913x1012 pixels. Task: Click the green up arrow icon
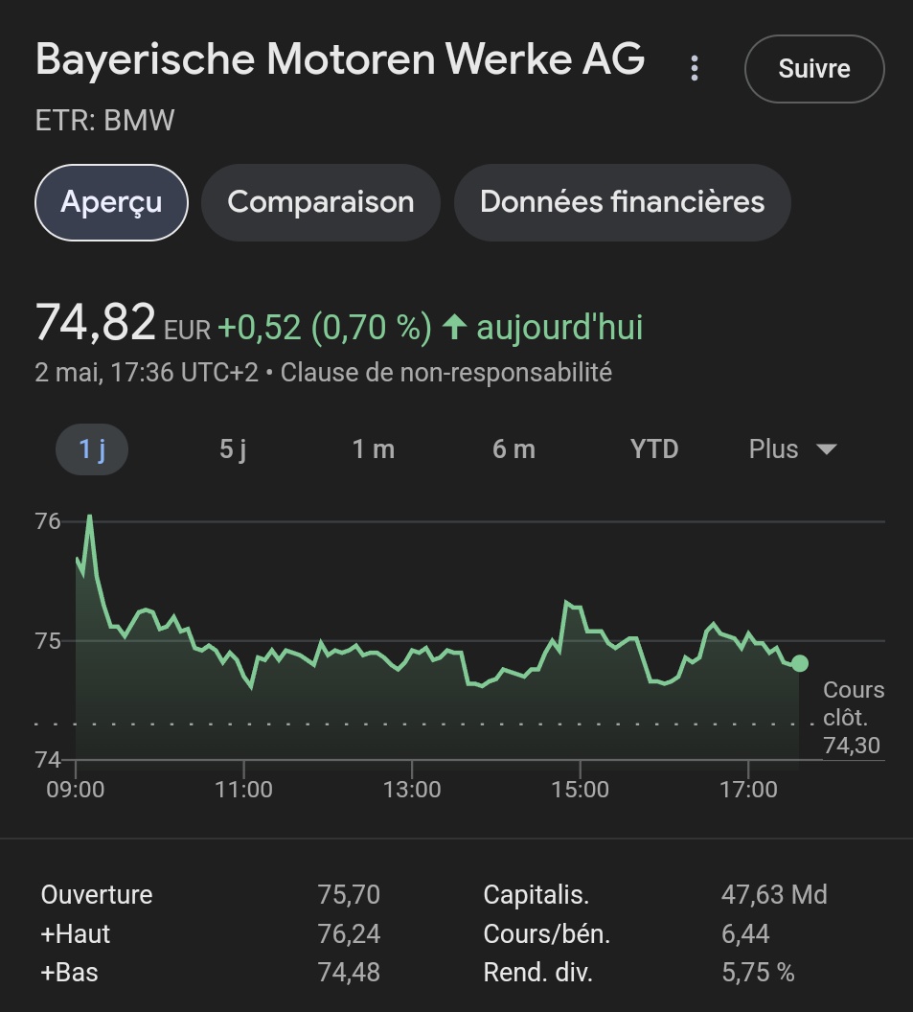point(454,327)
